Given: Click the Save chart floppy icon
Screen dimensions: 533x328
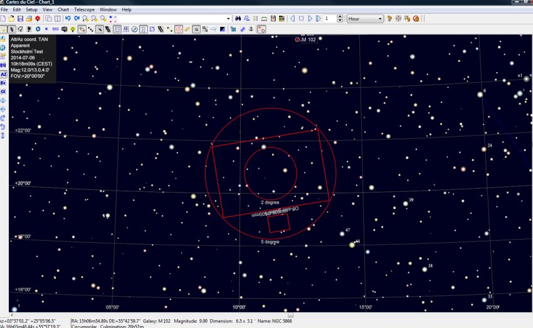Looking at the screenshot, I should (x=21, y=19).
